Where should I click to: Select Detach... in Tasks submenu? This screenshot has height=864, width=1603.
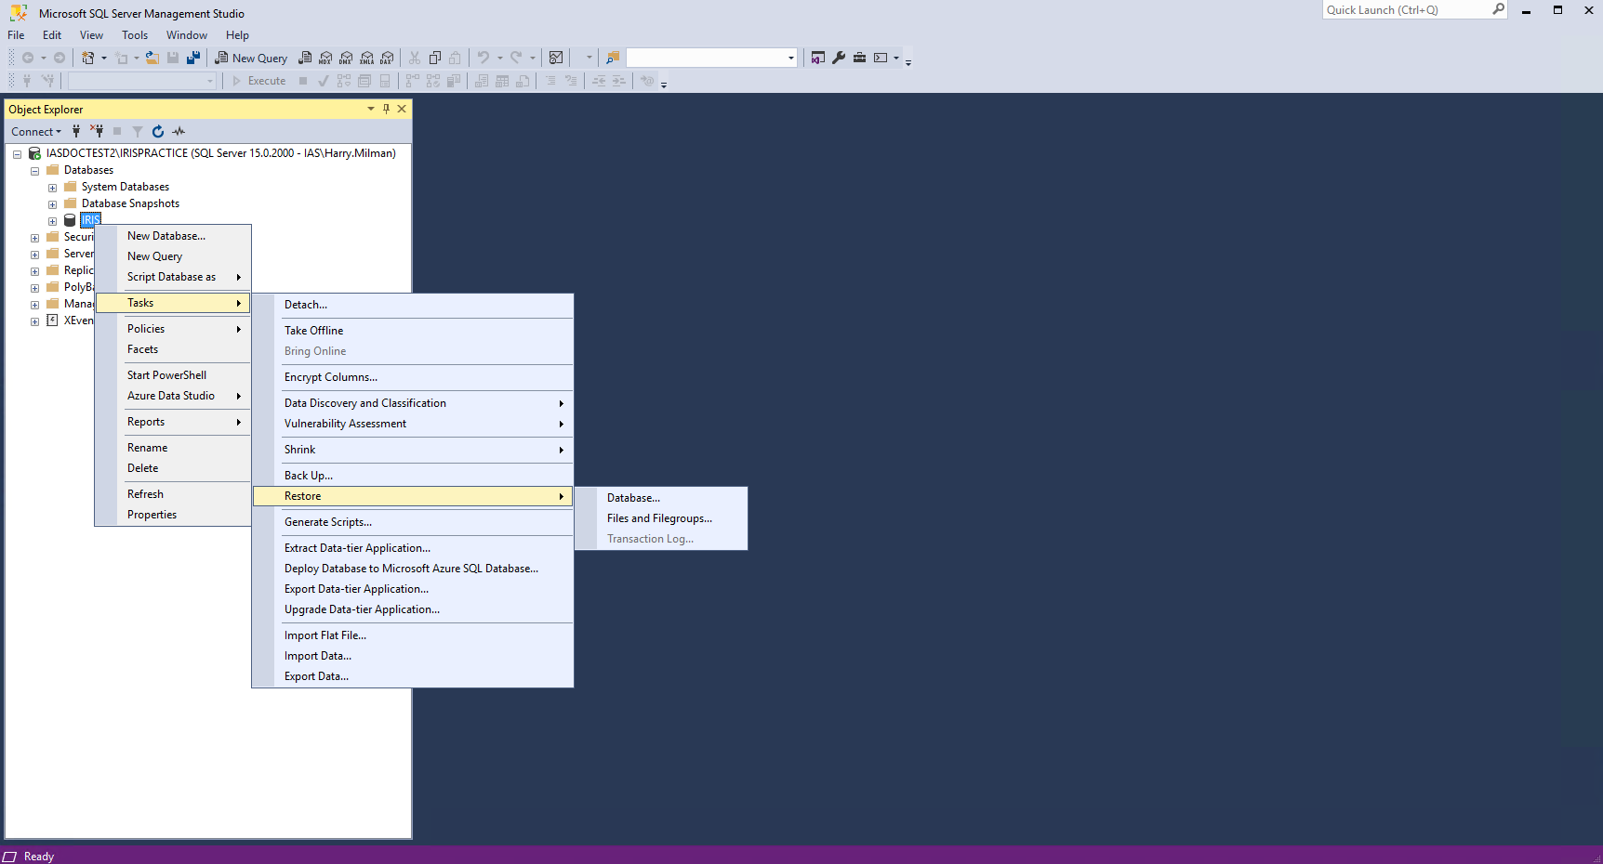click(x=413, y=305)
